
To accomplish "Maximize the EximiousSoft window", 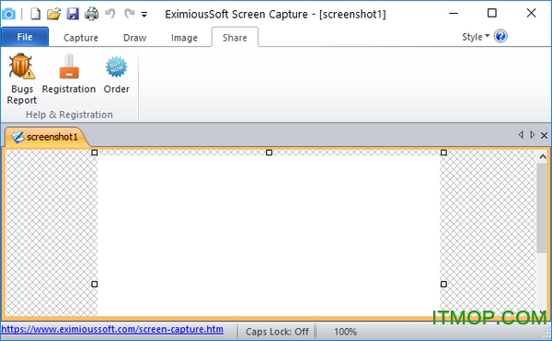I will [492, 14].
